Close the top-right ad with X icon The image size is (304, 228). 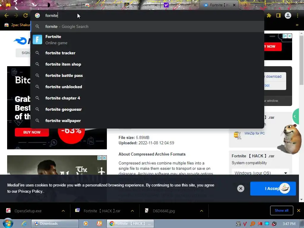pyautogui.click(x=289, y=36)
